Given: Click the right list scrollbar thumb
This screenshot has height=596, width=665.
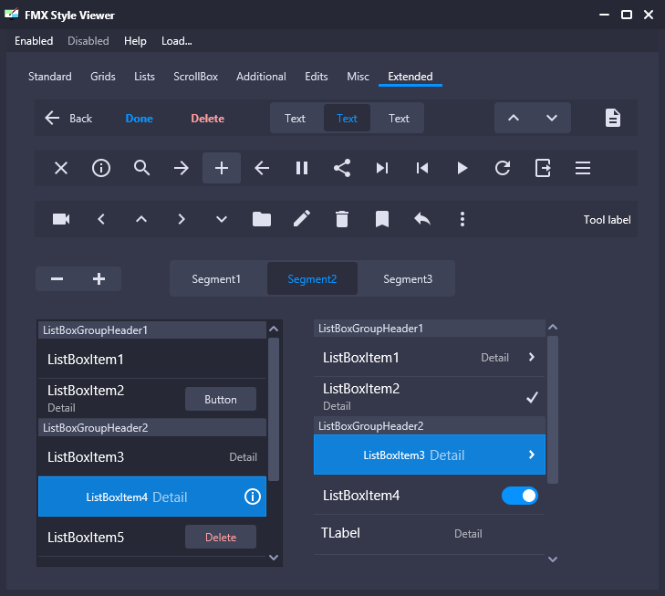Looking at the screenshot, I should [553, 410].
